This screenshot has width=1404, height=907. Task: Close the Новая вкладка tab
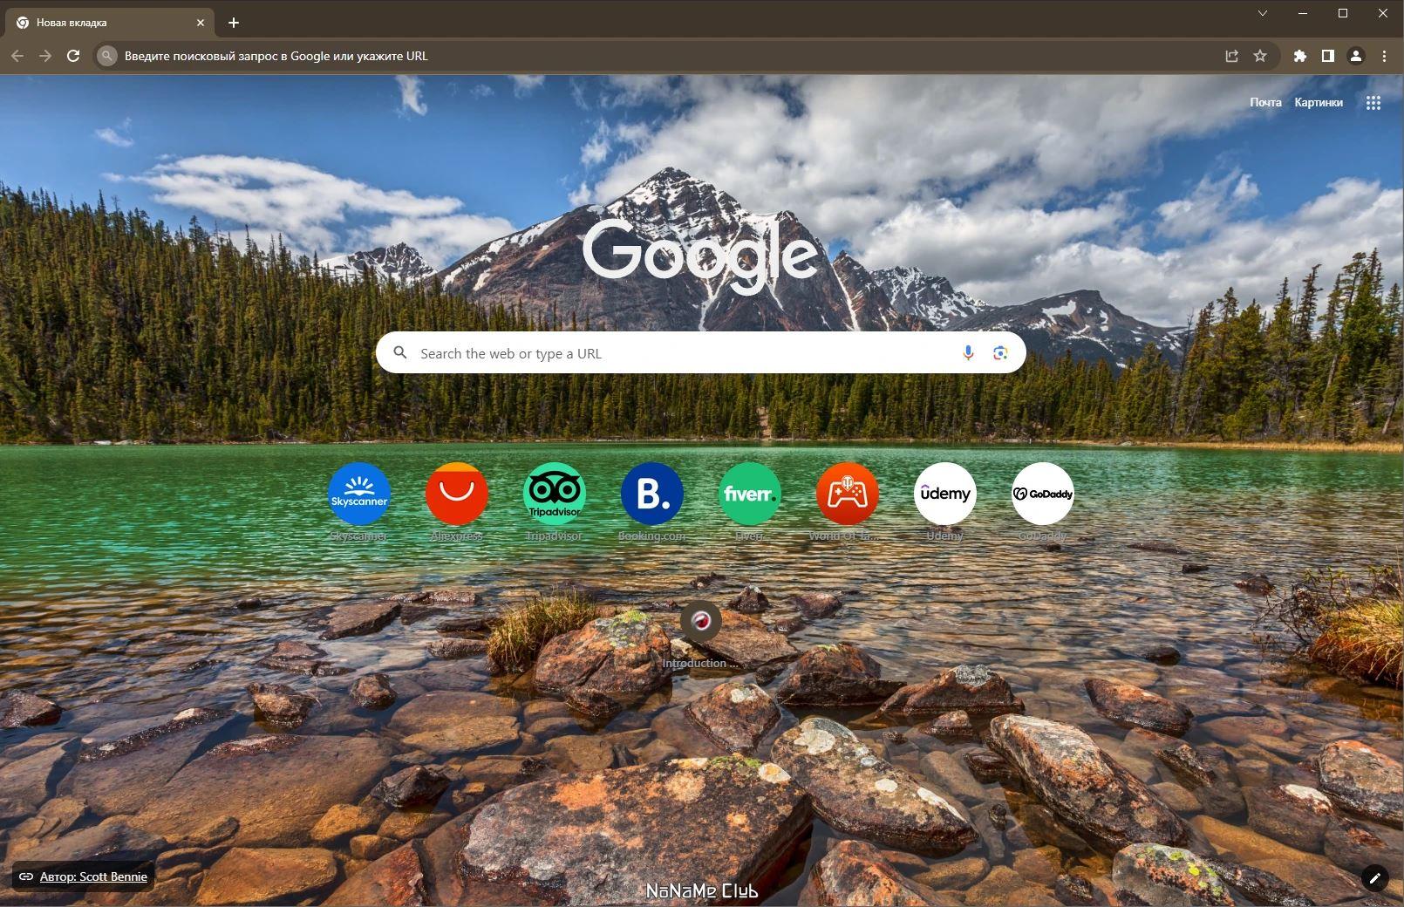(201, 23)
